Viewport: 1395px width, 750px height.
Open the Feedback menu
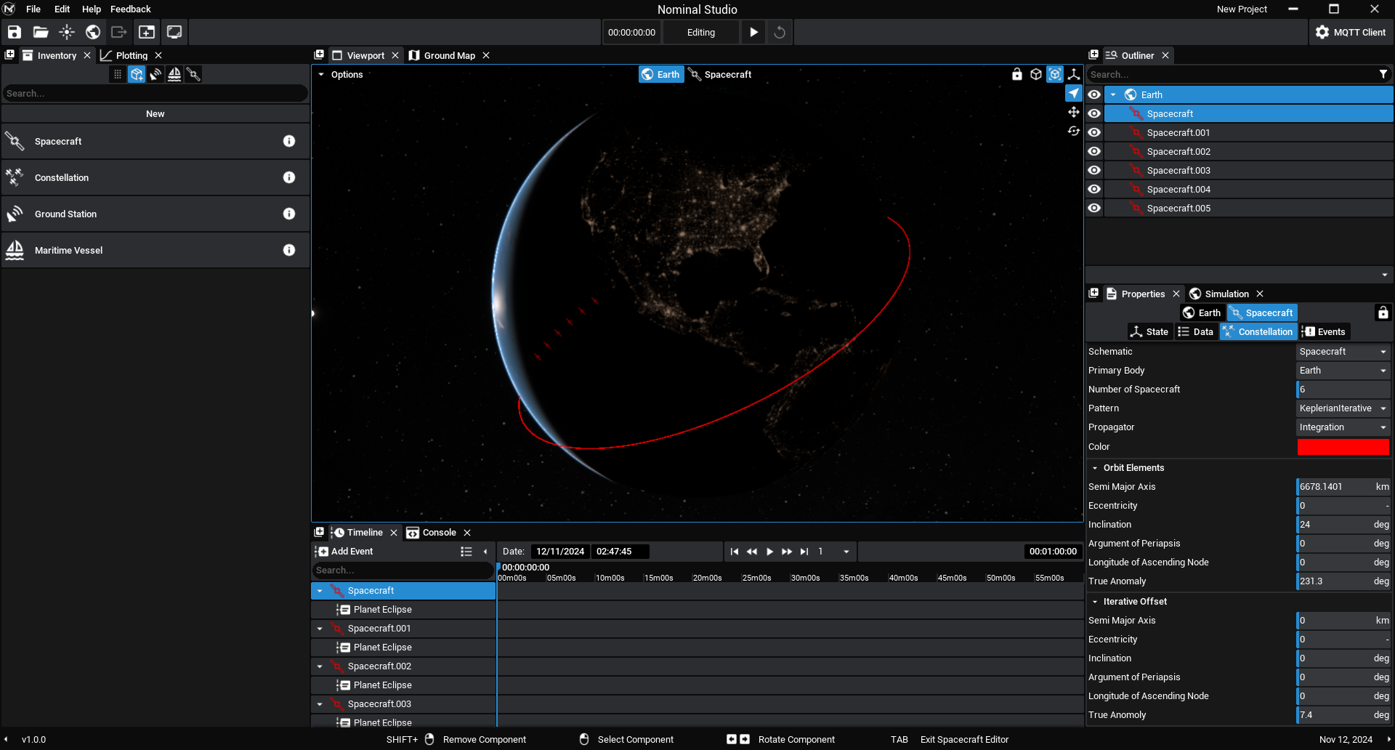pyautogui.click(x=130, y=9)
